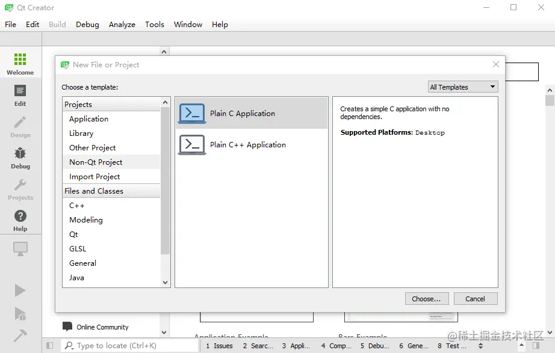Switch to Edit mode

[x=20, y=95]
